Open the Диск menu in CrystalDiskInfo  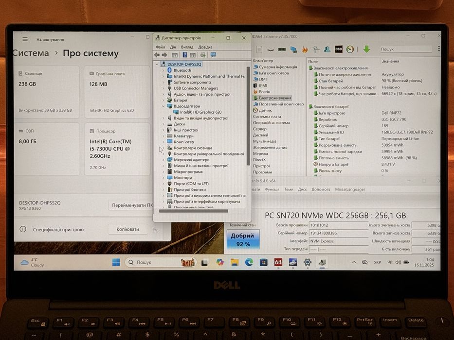[x=302, y=189]
